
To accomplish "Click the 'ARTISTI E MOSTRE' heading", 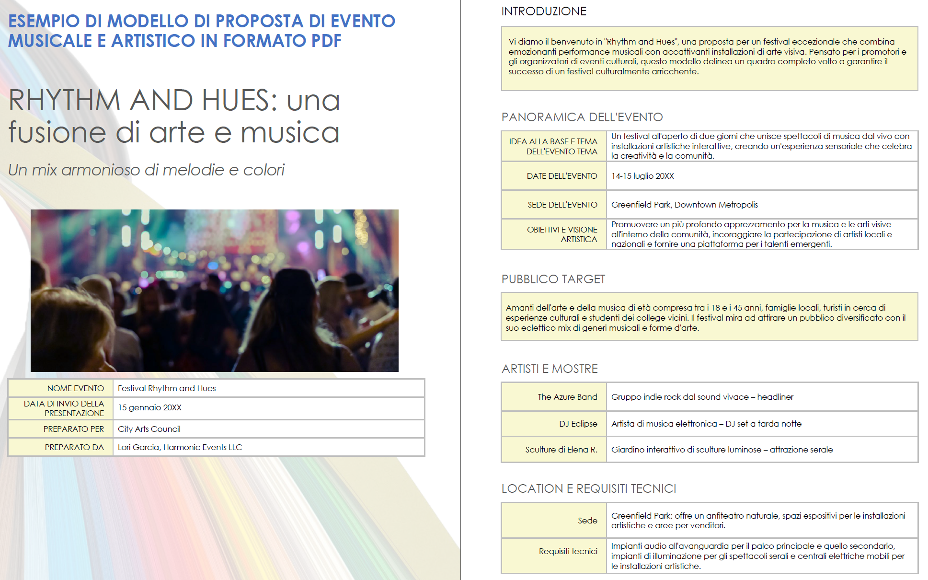I will [550, 369].
